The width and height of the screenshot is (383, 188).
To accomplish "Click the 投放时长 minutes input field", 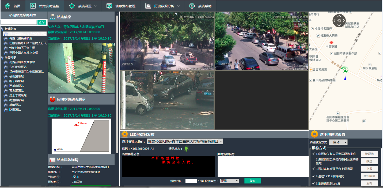I will 191,181.
